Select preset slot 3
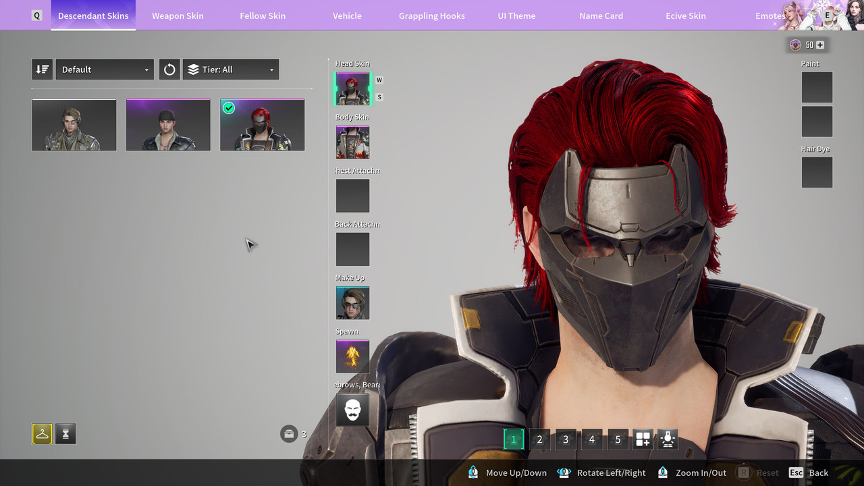Image resolution: width=864 pixels, height=486 pixels. [566, 439]
